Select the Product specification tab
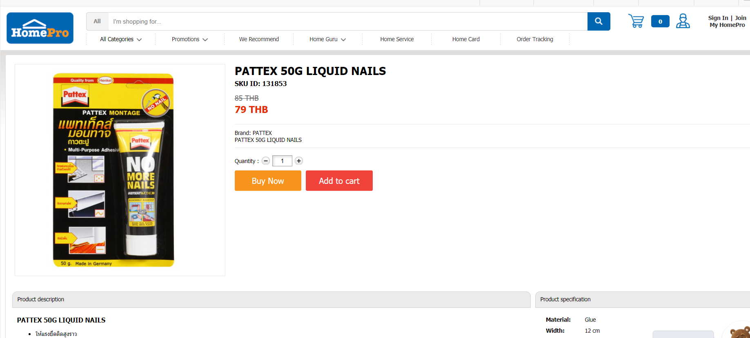750x338 pixels. [643, 299]
